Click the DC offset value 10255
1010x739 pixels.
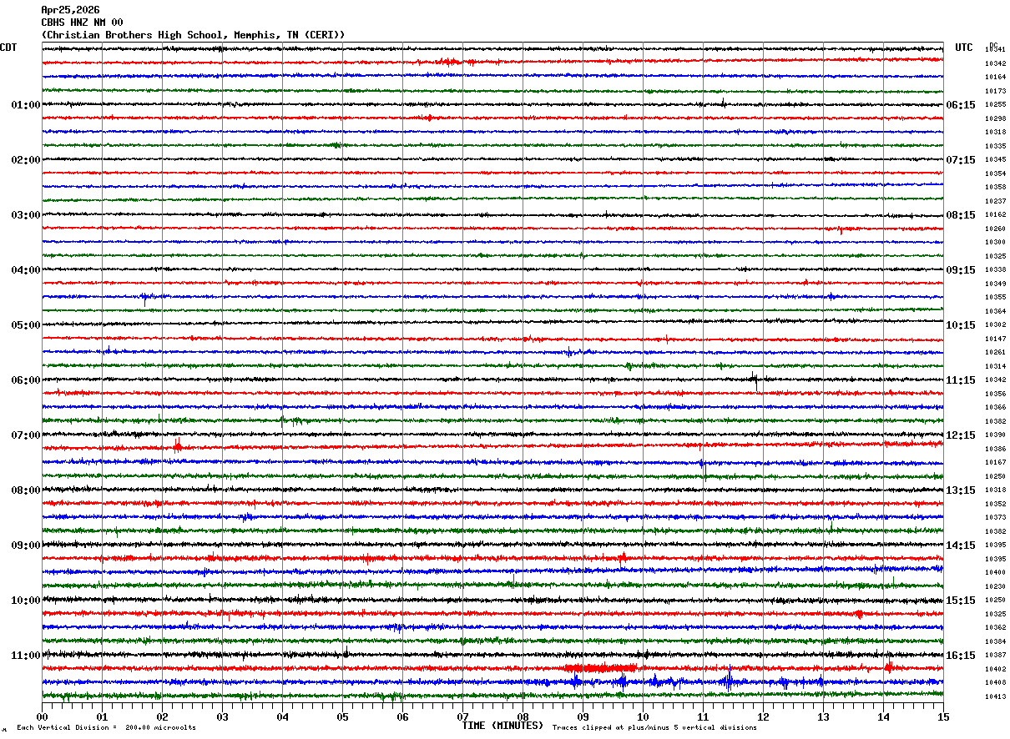(x=995, y=105)
